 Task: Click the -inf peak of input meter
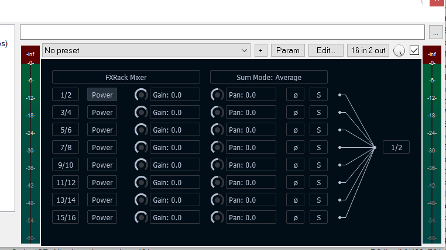point(30,54)
